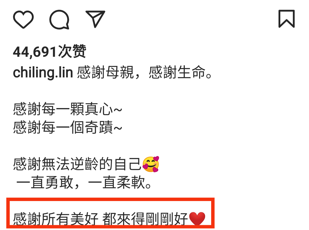Click the phrase 一直柔軟。
The width and height of the screenshot is (309, 230).
coord(120,182)
